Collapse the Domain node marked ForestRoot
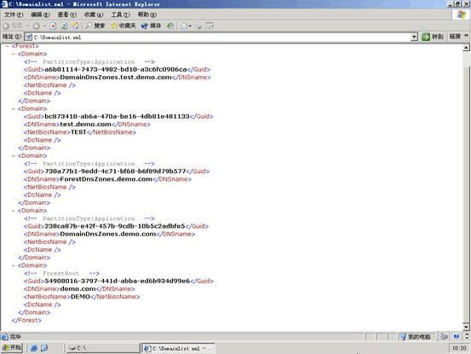 click(x=14, y=265)
